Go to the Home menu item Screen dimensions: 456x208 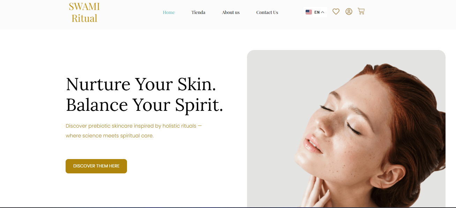(x=169, y=12)
